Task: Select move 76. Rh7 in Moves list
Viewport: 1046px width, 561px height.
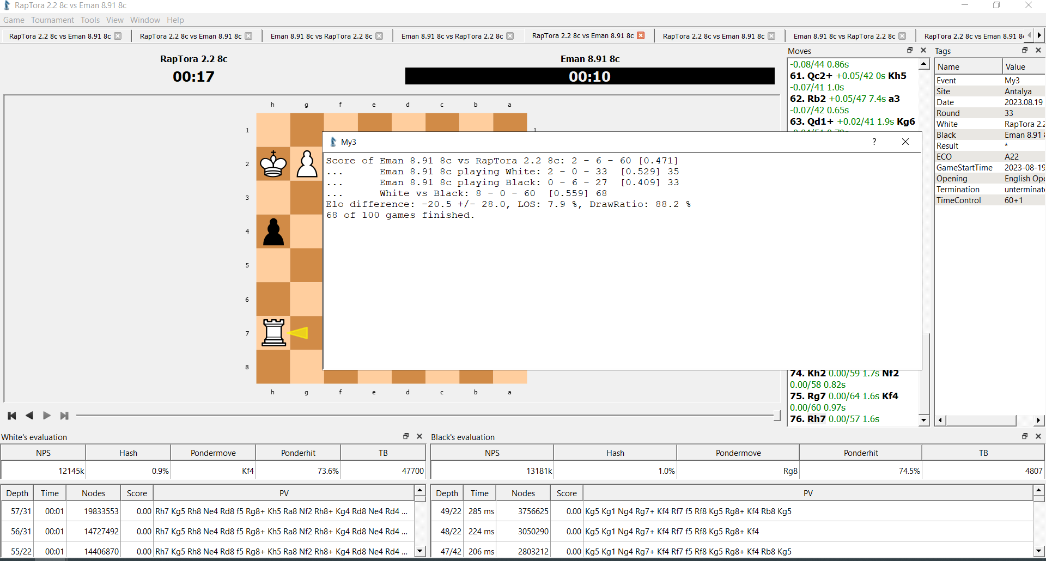Action: tap(808, 419)
